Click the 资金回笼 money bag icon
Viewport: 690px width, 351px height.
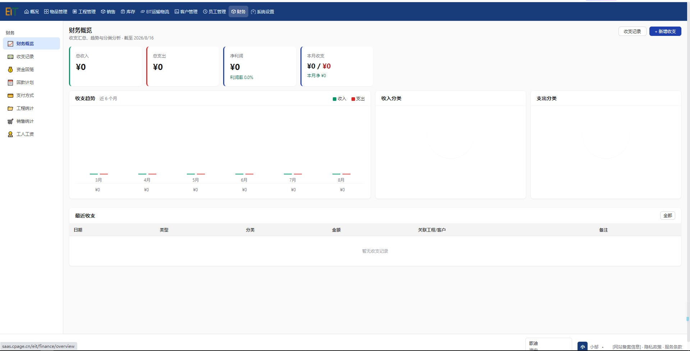[10, 70]
